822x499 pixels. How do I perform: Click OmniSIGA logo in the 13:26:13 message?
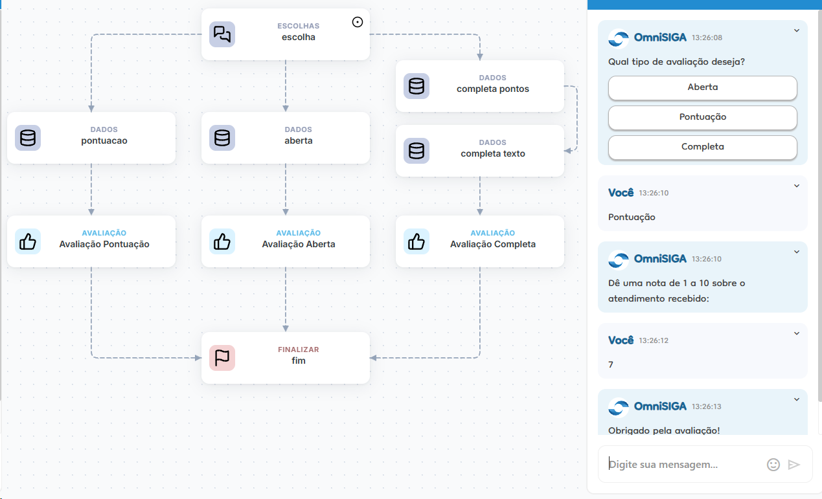(619, 407)
